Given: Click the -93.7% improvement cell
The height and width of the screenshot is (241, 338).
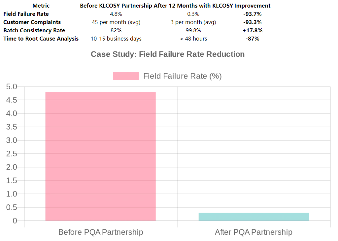Looking at the screenshot, I should (252, 14).
